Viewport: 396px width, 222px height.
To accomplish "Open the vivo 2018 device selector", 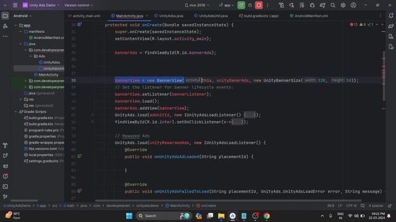I will point(197,5).
